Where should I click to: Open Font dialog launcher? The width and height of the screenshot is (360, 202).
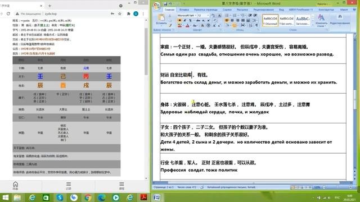coord(221,30)
